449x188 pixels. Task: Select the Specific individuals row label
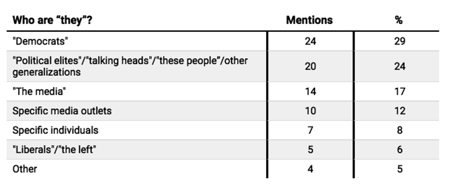click(55, 130)
